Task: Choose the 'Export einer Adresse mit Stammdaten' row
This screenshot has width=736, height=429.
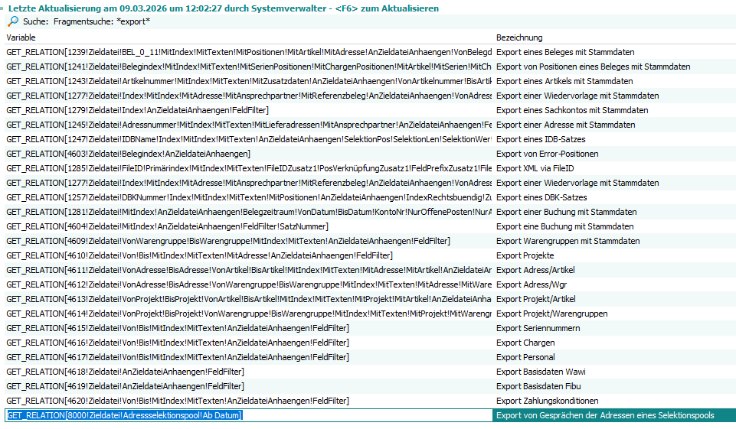Action: tap(566, 125)
